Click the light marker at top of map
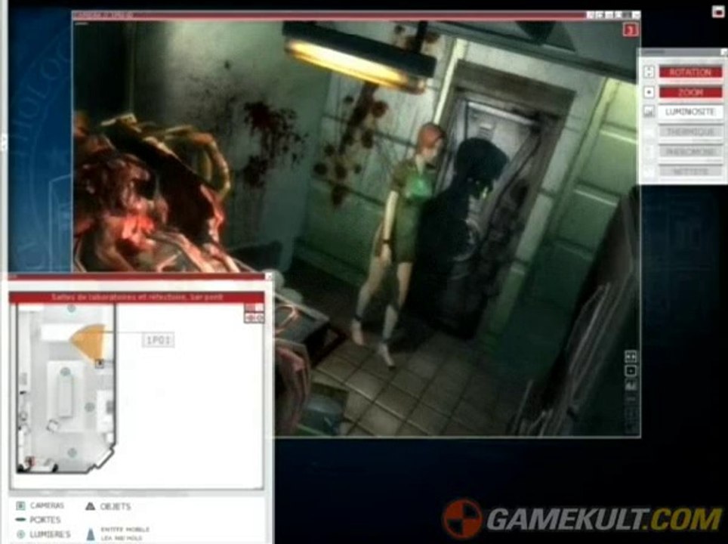This screenshot has height=544, width=728. [71, 308]
